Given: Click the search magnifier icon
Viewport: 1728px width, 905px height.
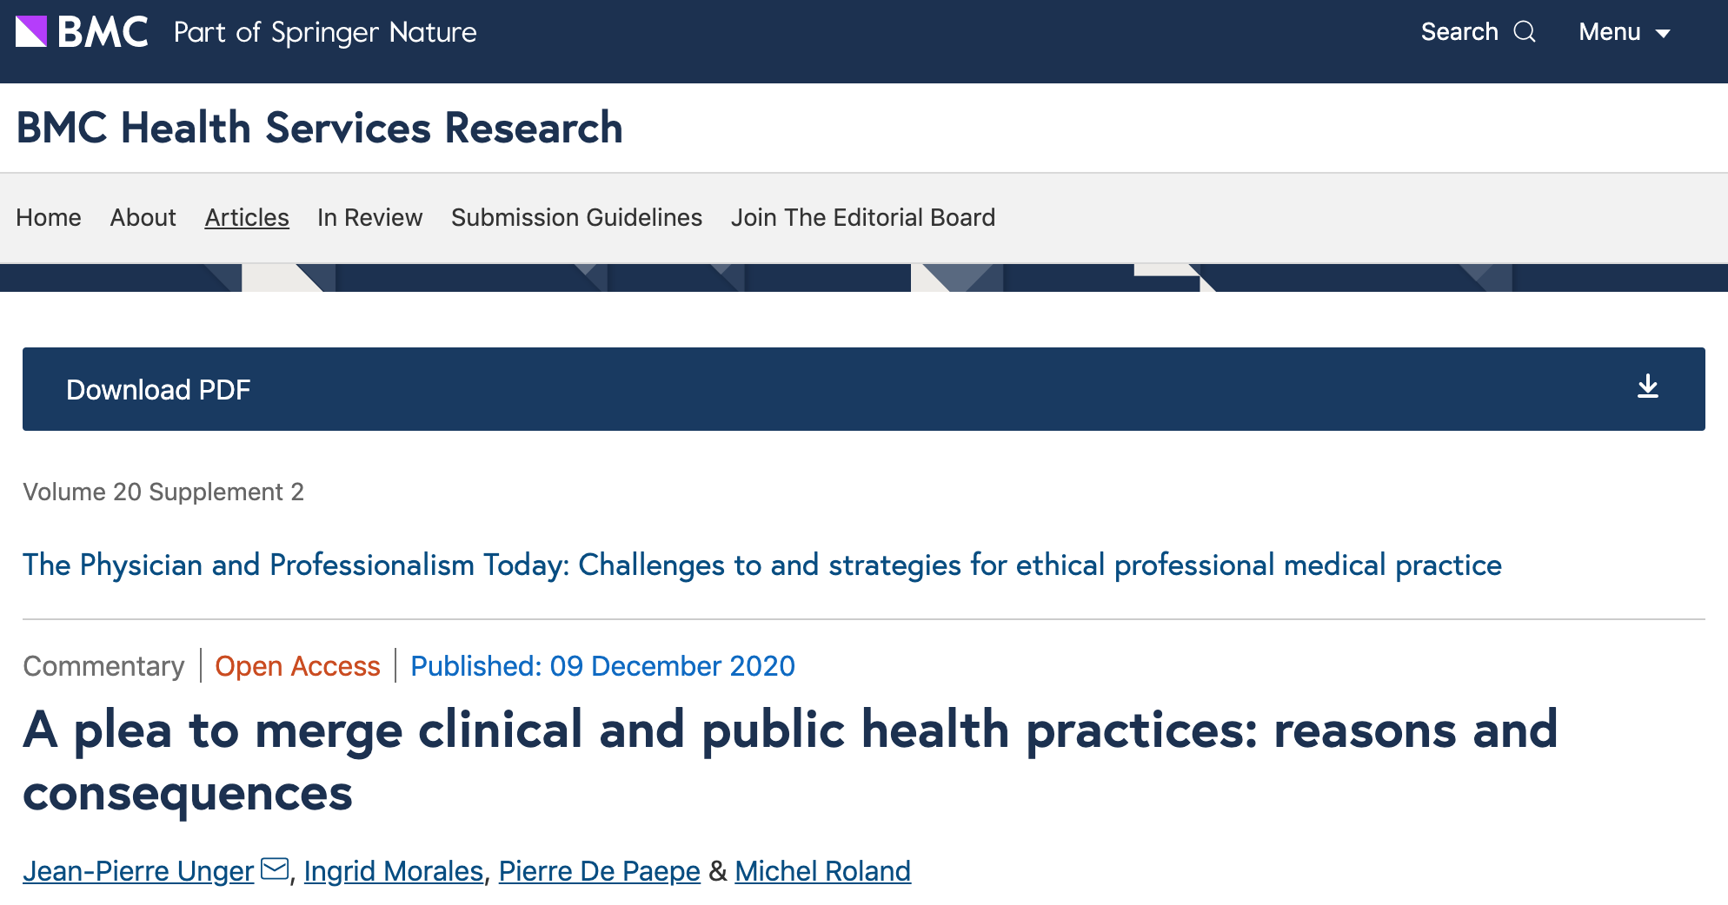Looking at the screenshot, I should tap(1525, 32).
